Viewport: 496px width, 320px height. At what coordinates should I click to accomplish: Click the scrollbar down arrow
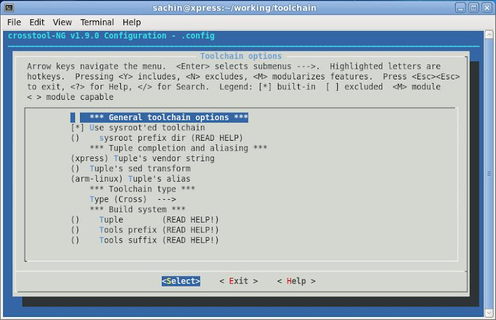coord(489,313)
